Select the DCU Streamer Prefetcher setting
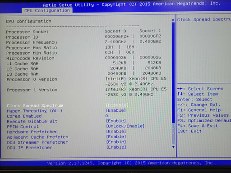The height and width of the screenshot is (173, 231). (x=37, y=142)
